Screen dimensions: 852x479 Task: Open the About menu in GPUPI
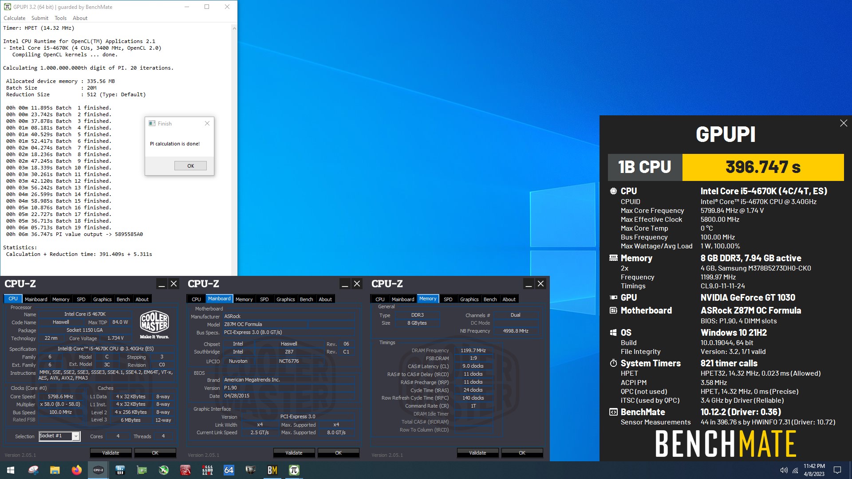pos(80,18)
